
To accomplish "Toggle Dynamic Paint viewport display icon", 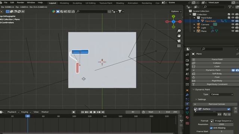I will [x=233, y=70].
